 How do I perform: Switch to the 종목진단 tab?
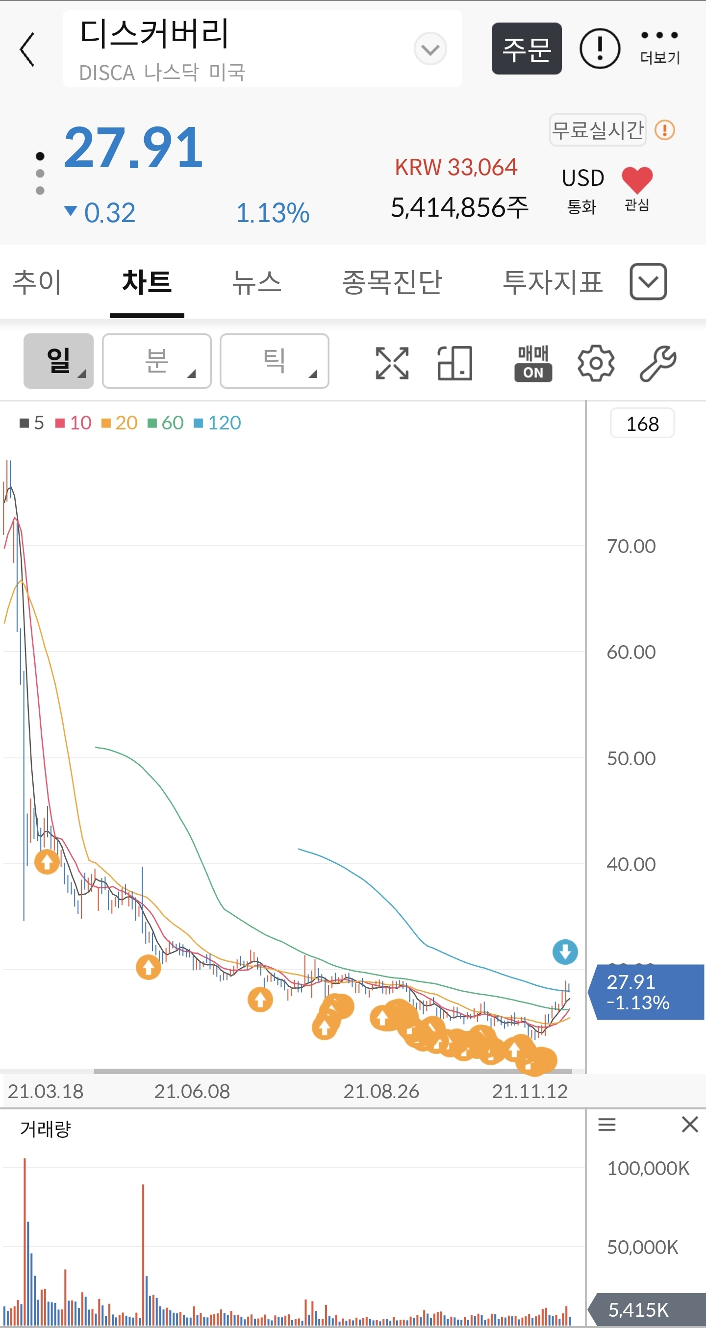pyautogui.click(x=392, y=282)
